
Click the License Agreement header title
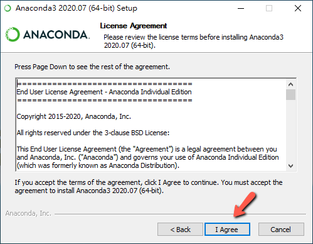[134, 26]
